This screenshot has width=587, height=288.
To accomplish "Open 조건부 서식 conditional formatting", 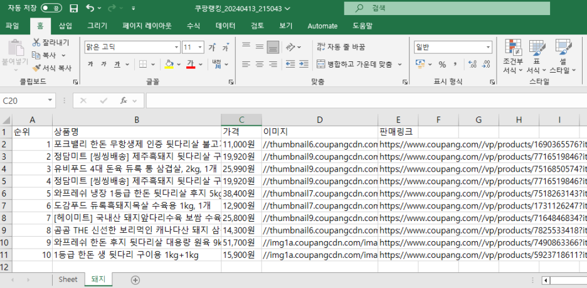I will [x=513, y=56].
